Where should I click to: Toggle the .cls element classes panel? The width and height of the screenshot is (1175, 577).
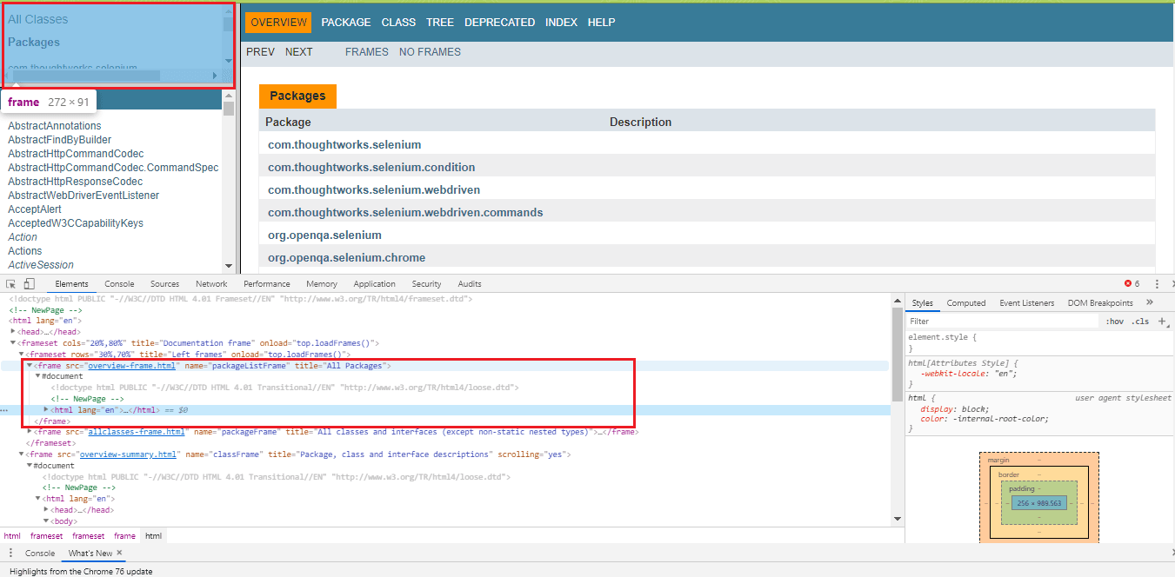click(1139, 322)
